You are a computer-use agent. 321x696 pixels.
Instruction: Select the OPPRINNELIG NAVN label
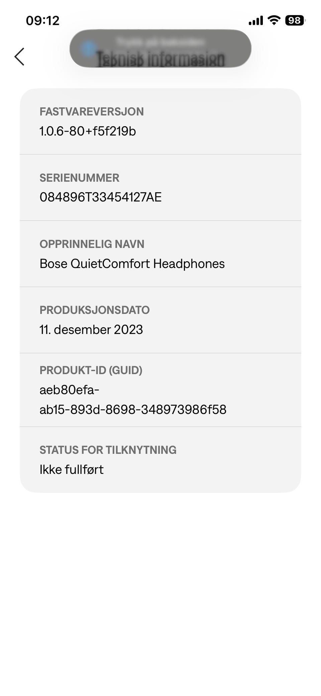click(92, 244)
